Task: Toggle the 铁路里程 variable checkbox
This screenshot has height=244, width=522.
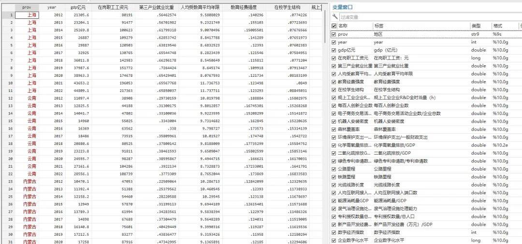Action: point(334,177)
